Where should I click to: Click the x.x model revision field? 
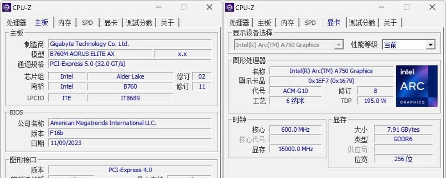click(x=182, y=54)
